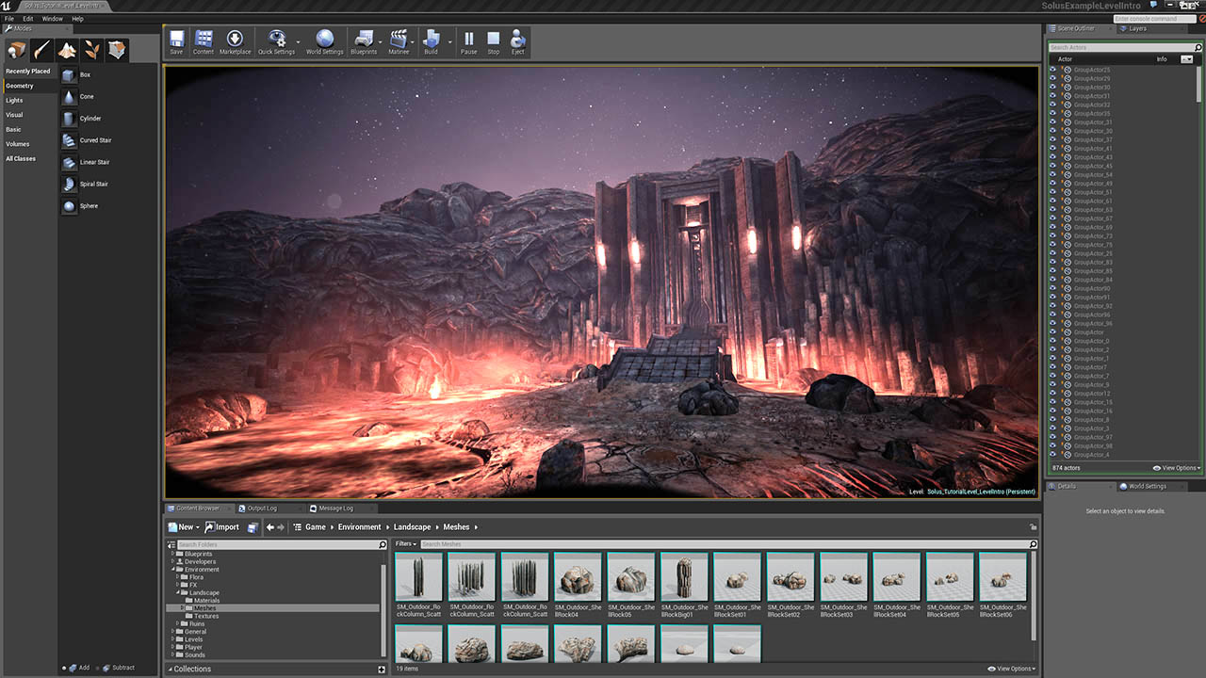Go back in Content Browser history
The height and width of the screenshot is (678, 1206).
click(269, 527)
